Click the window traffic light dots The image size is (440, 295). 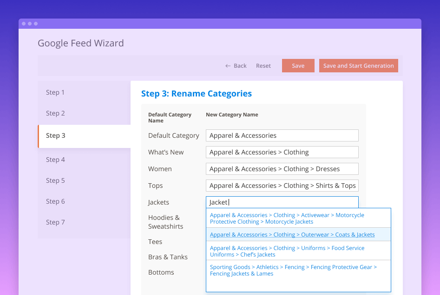30,23
